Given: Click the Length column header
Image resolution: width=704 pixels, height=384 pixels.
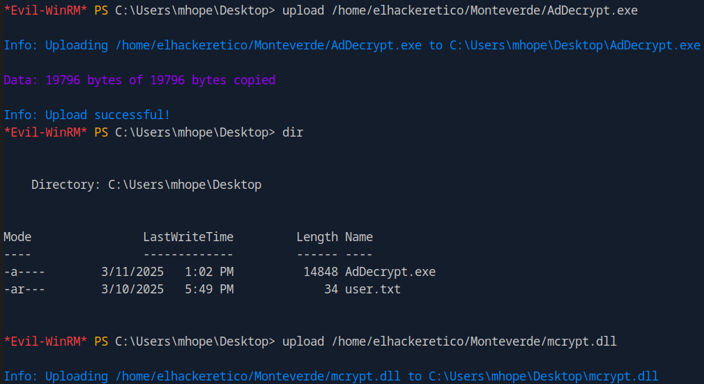Looking at the screenshot, I should pyautogui.click(x=317, y=237).
